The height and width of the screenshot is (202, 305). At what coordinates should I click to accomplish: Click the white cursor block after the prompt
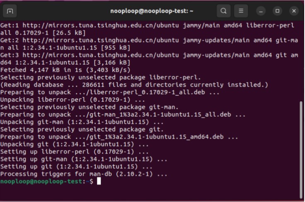click(98, 181)
